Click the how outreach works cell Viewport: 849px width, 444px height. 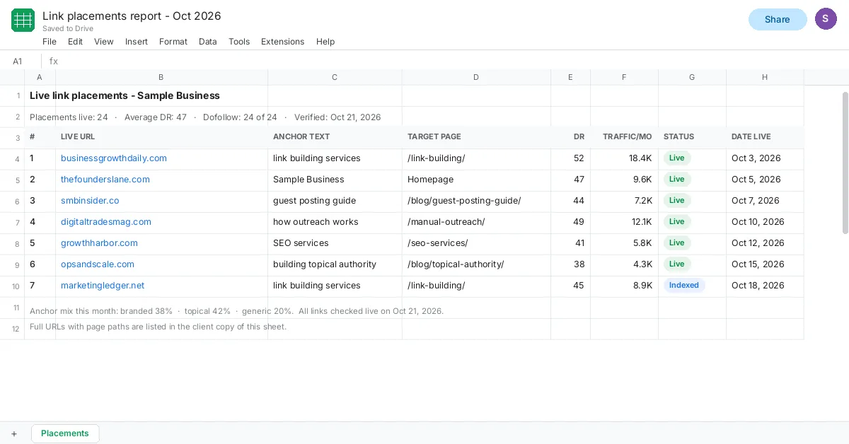click(335, 222)
